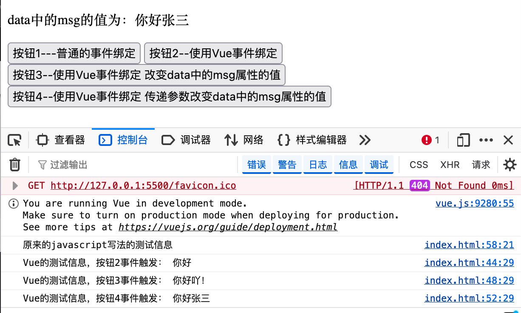
Task: Click info icon beside Vue message
Action: pos(14,204)
